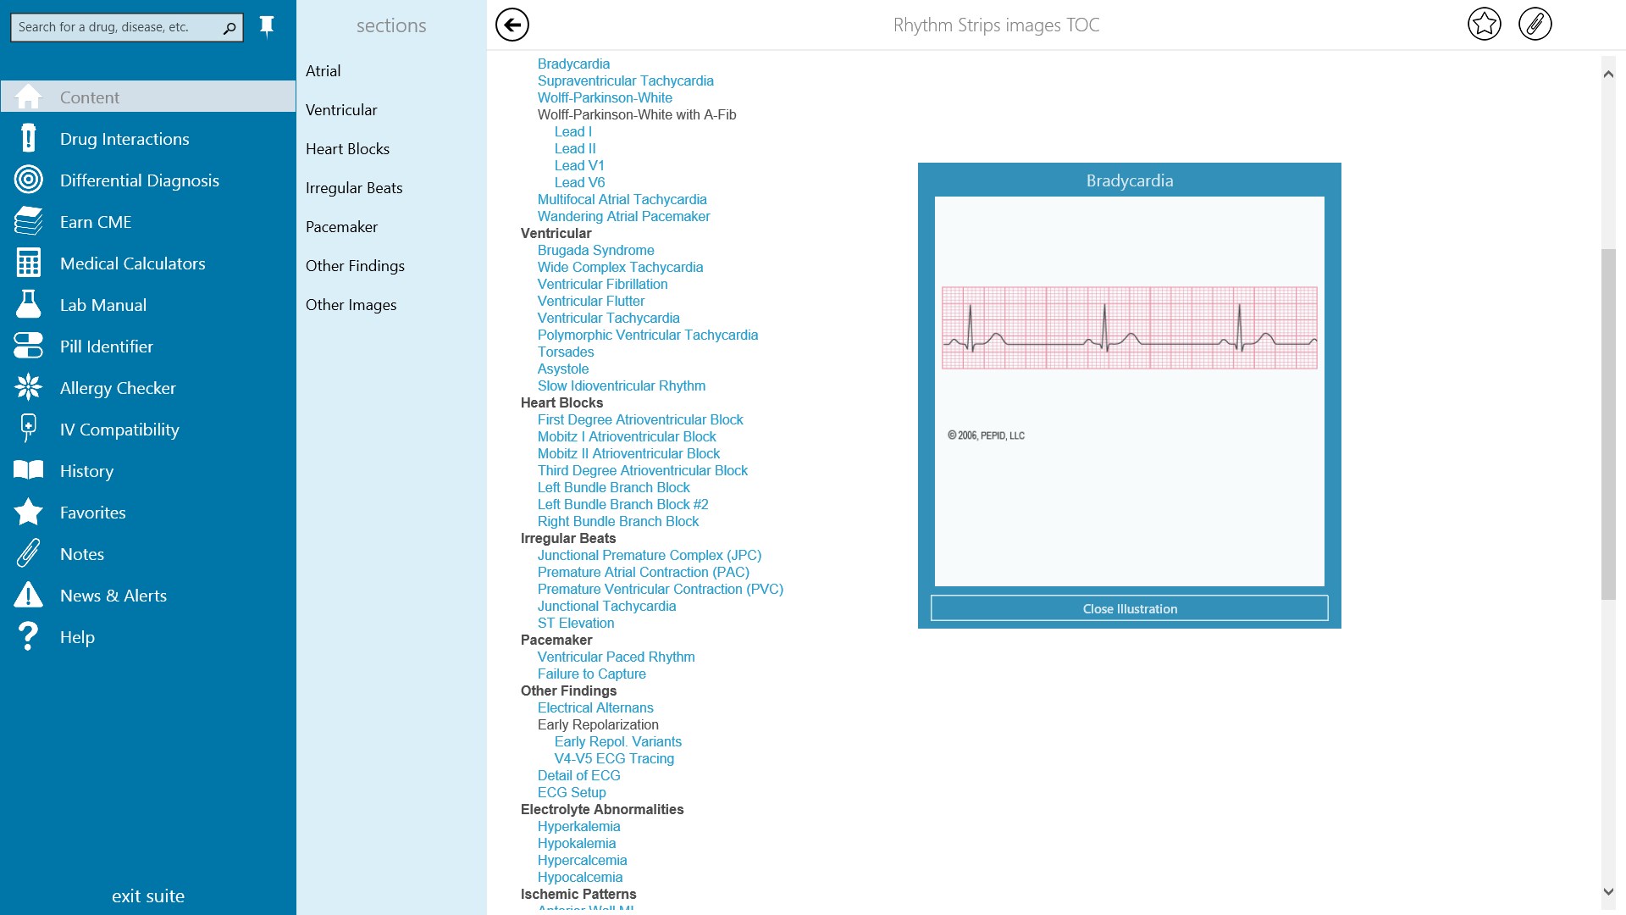The image size is (1626, 915).
Task: Click the Bradycardia ECG strip image
Action: pyautogui.click(x=1129, y=328)
